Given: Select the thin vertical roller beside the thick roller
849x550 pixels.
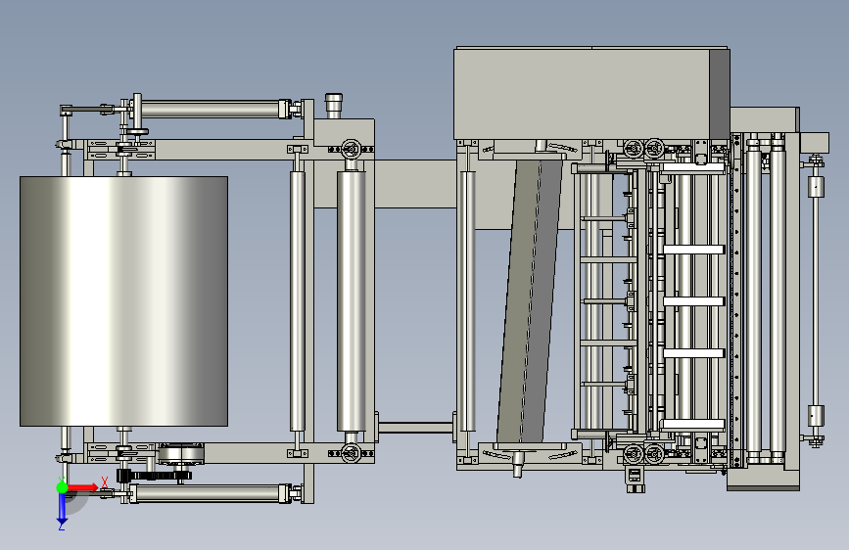Looking at the screenshot, I should [x=298, y=301].
